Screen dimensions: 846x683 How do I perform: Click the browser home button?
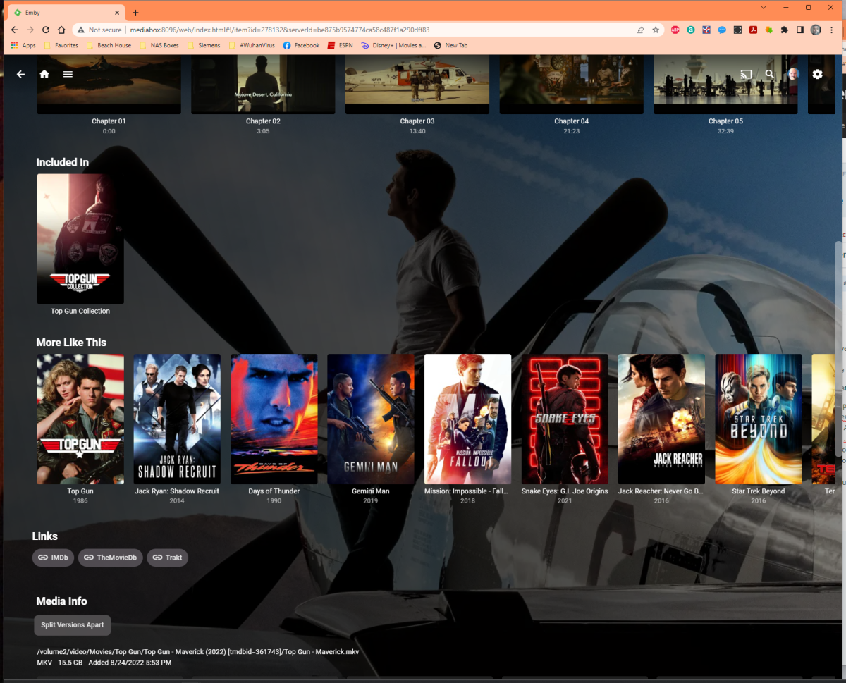click(62, 30)
